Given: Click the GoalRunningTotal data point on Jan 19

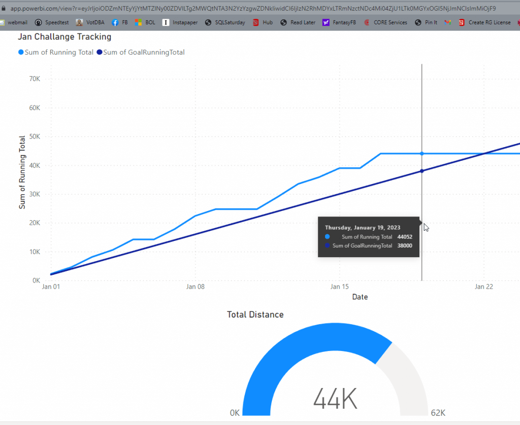Looking at the screenshot, I should [x=422, y=171].
